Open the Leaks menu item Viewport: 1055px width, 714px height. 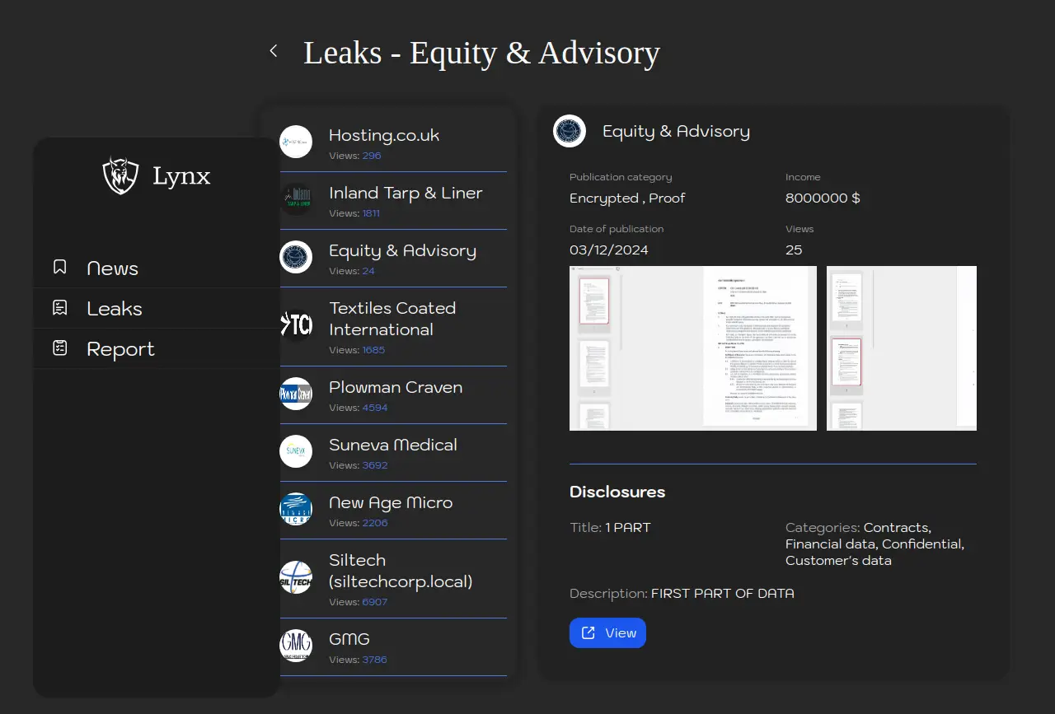[115, 309]
